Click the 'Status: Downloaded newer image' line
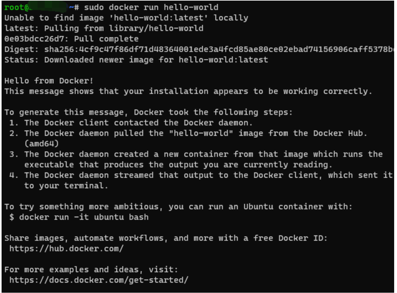Viewport: 397px width, 293px height. coord(136,60)
